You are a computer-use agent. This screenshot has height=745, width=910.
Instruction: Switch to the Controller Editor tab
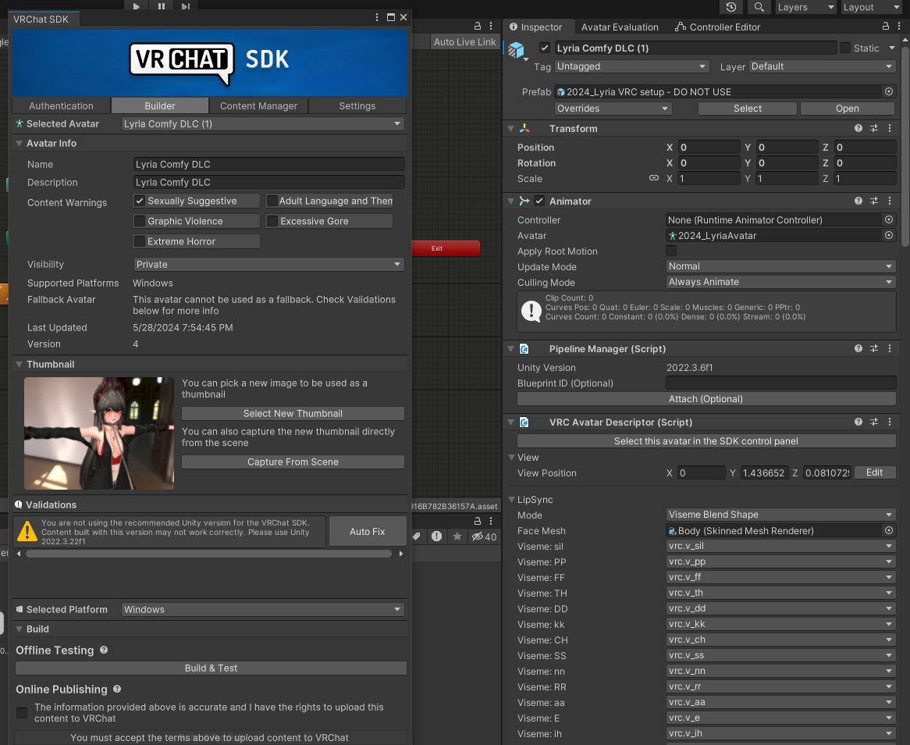pyautogui.click(x=717, y=27)
